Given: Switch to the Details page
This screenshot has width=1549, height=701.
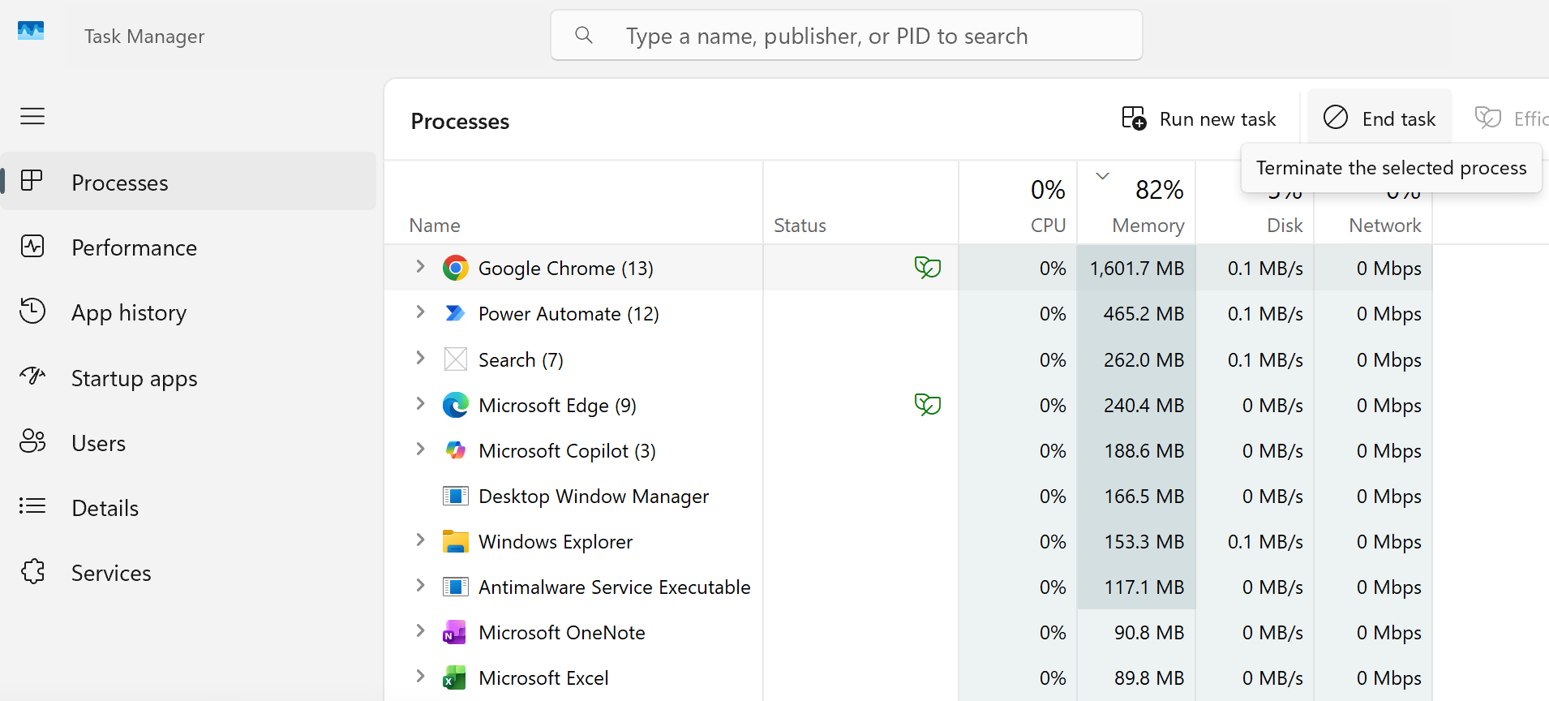Looking at the screenshot, I should coord(188,507).
